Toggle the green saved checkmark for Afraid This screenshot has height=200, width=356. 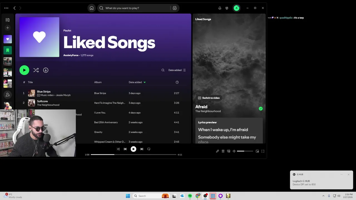tap(261, 109)
